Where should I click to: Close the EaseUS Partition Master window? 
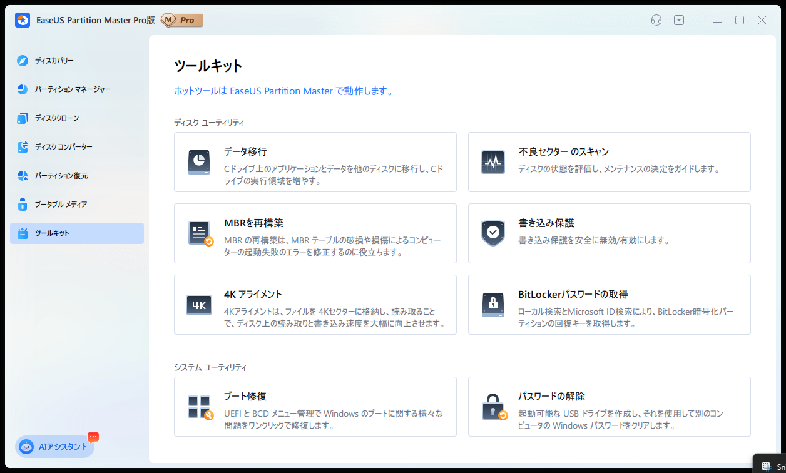(x=762, y=20)
